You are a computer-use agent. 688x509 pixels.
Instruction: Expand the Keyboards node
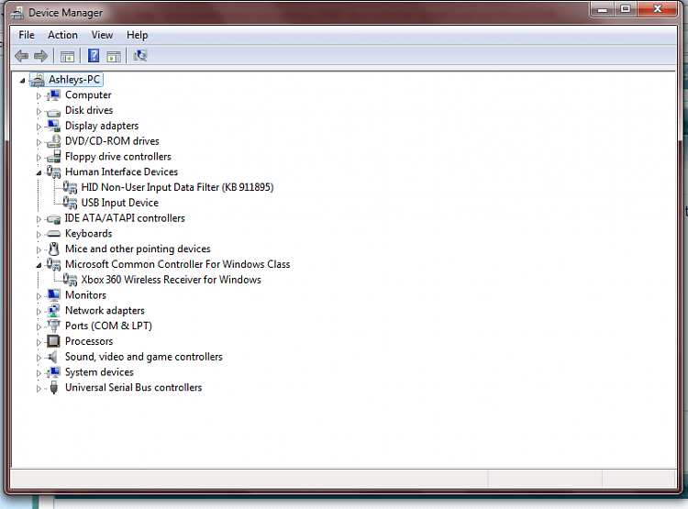(x=39, y=235)
